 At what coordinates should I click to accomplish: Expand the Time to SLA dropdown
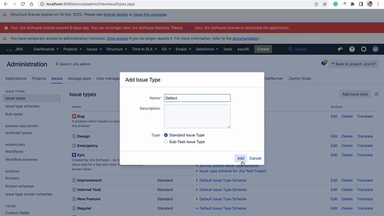coord(144,49)
